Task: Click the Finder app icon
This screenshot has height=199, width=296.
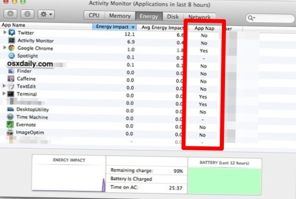Action: 11,71
